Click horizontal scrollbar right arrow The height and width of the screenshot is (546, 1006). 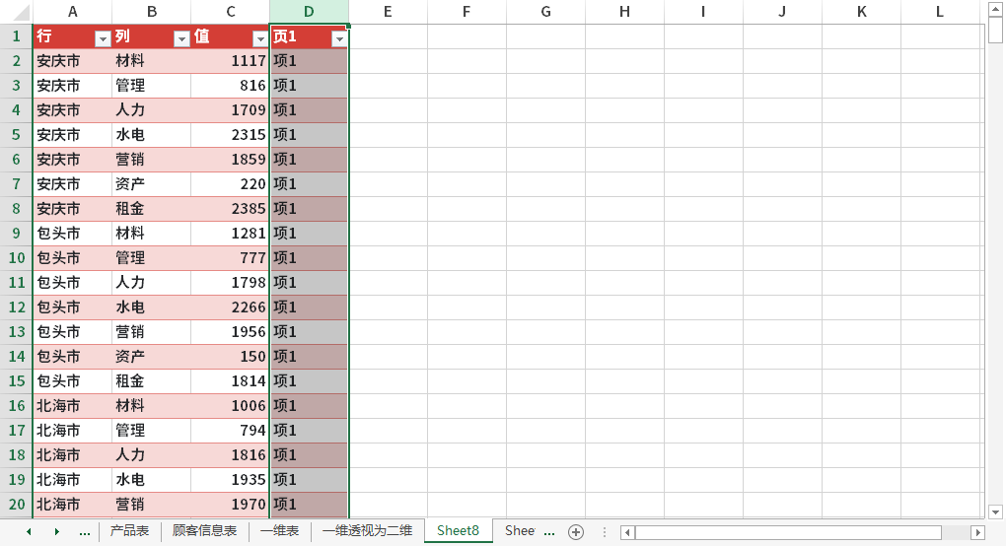[977, 532]
